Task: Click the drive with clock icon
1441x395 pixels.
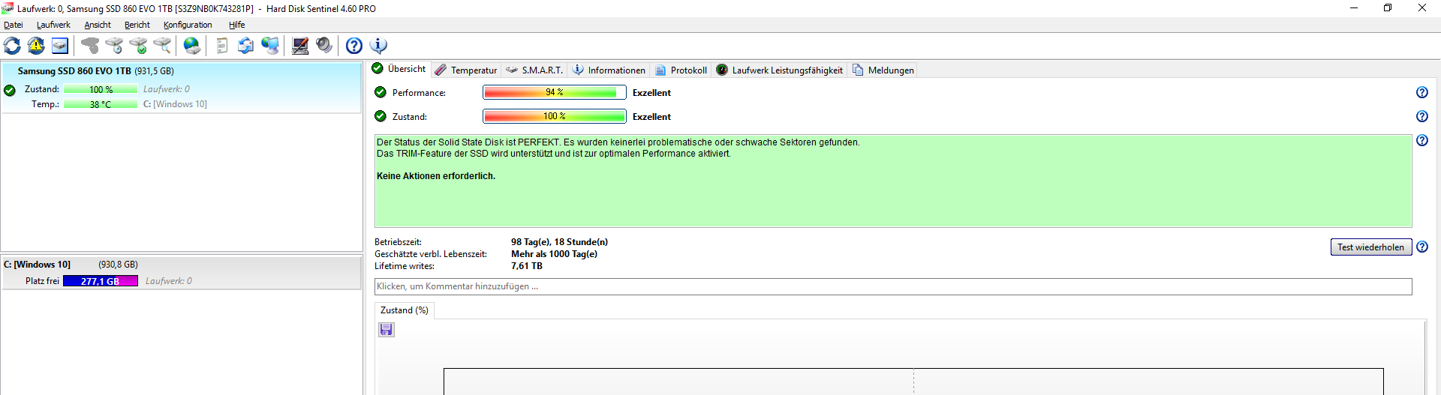Action: [x=114, y=46]
